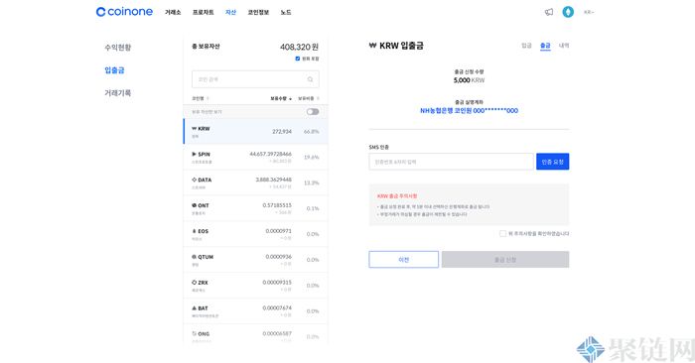
Task: Open 입출금 in the sidebar
Action: tap(114, 70)
